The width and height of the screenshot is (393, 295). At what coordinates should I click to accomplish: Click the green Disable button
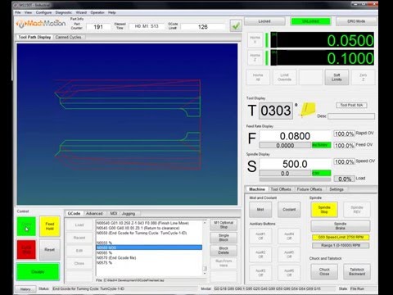point(38,272)
